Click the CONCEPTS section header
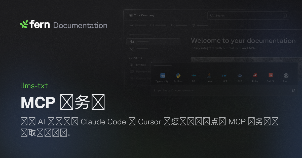302x158 pixels. pyautogui.click(x=136, y=58)
